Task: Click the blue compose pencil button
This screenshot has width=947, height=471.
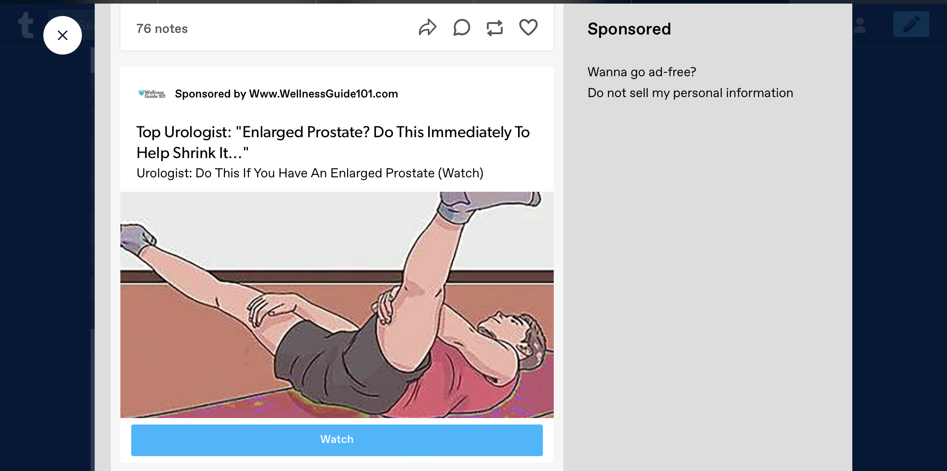Action: pos(911,24)
